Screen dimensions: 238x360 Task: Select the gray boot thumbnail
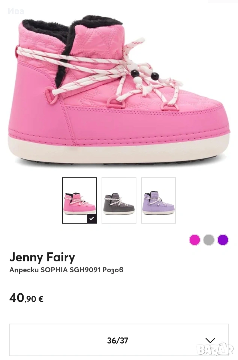click(119, 200)
